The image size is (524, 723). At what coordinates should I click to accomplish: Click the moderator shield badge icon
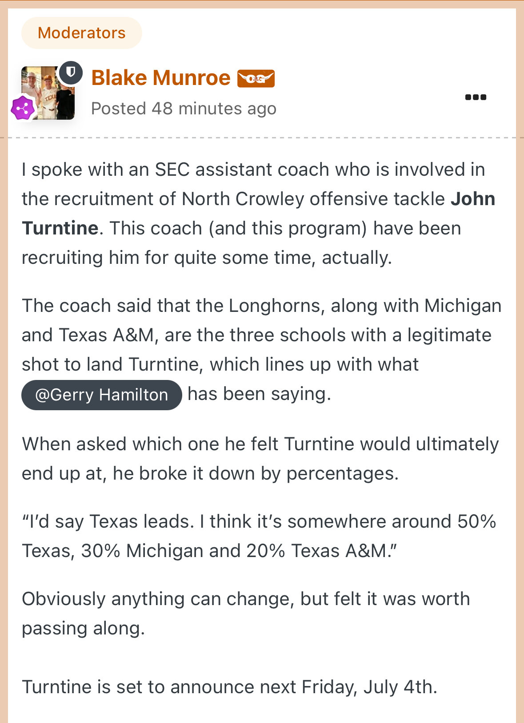[x=71, y=73]
